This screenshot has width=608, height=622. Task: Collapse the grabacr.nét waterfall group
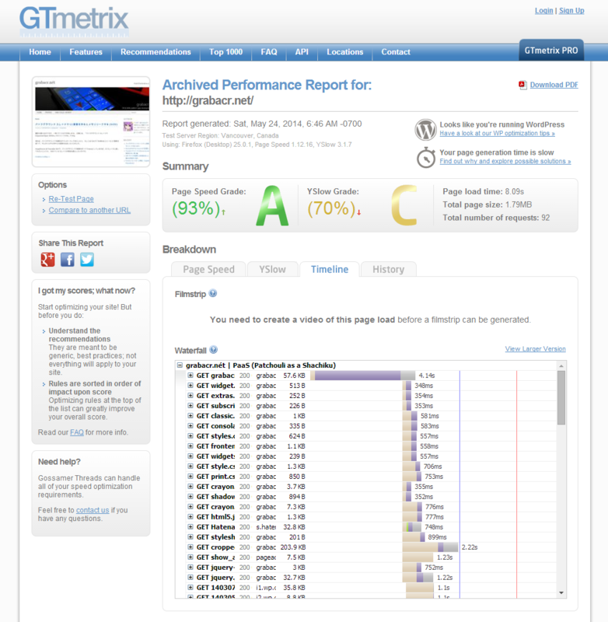[180, 365]
